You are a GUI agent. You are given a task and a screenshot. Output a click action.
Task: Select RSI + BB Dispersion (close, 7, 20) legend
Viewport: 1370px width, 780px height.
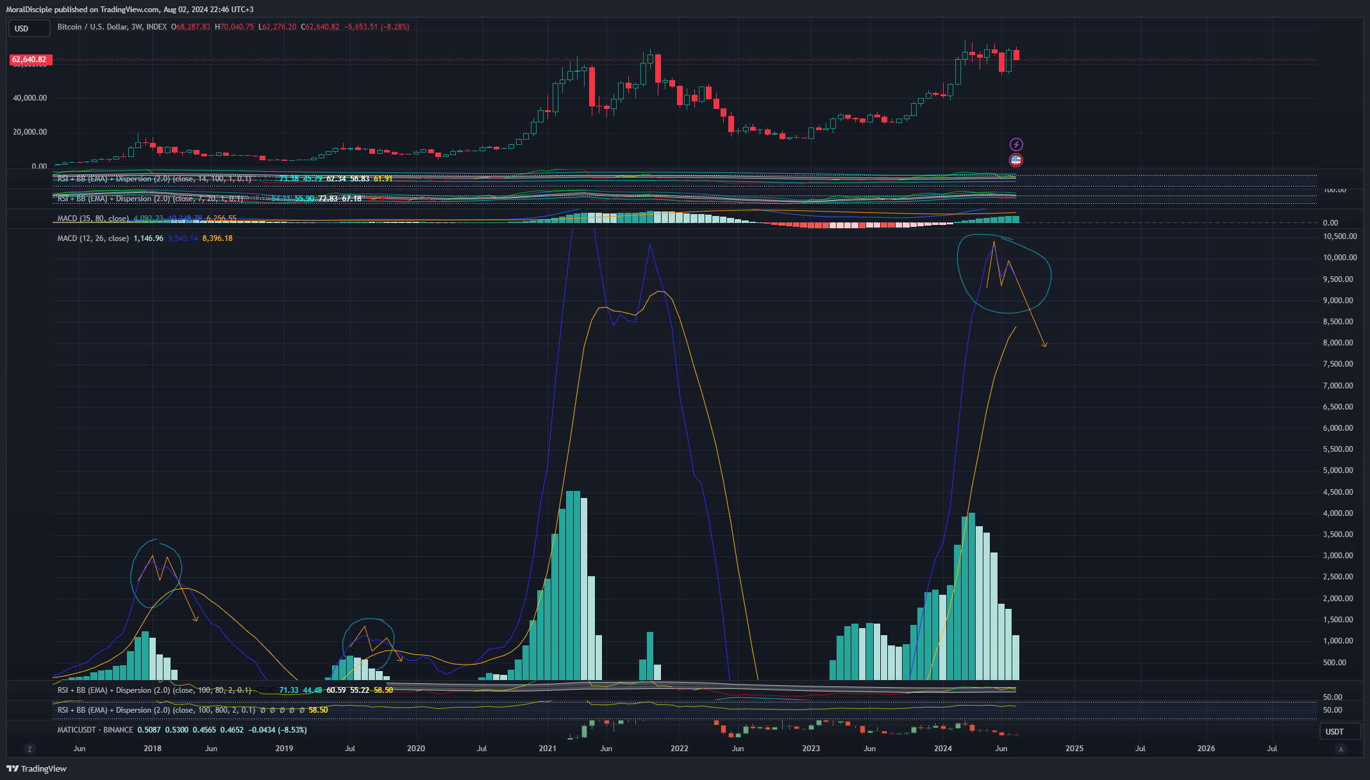151,199
